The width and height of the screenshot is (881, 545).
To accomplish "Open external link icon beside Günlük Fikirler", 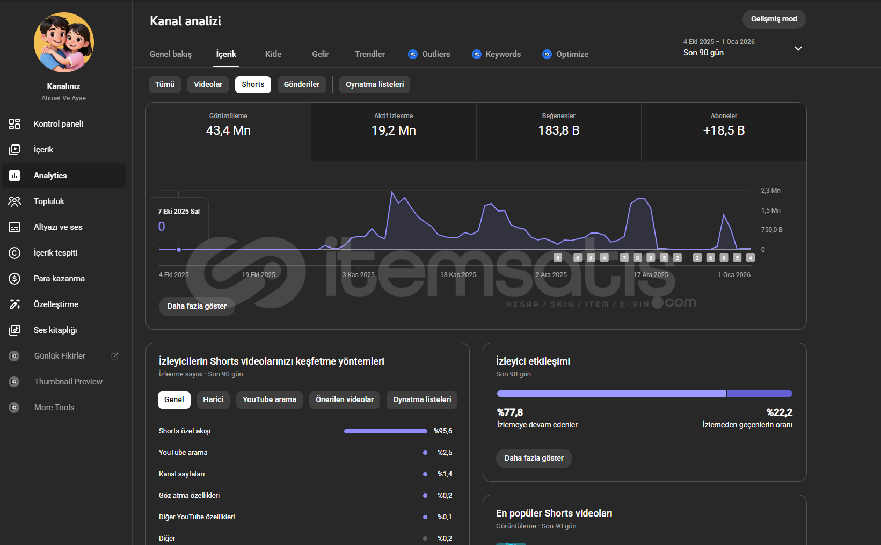I will click(115, 356).
